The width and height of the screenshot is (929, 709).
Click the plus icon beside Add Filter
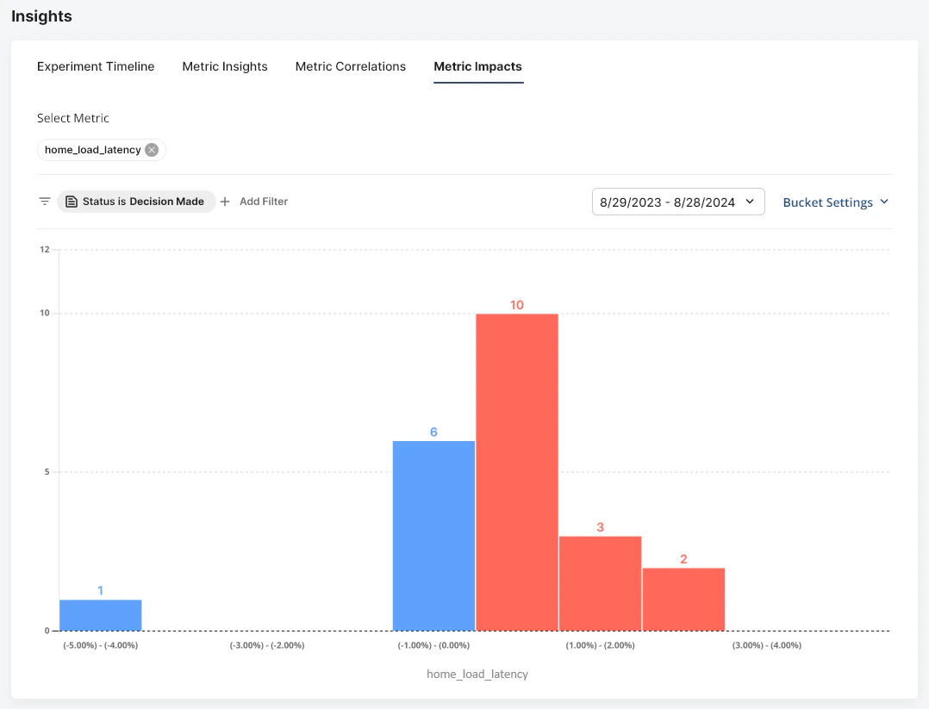pyautogui.click(x=225, y=202)
